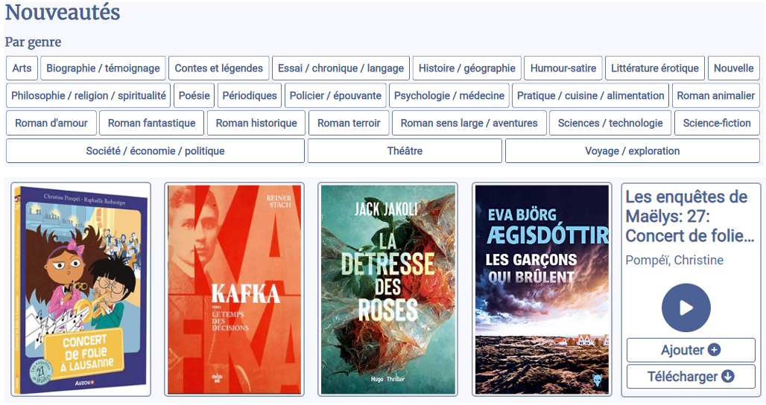The height and width of the screenshot is (405, 766).
Task: Open the Kafka book cover
Action: click(x=234, y=290)
